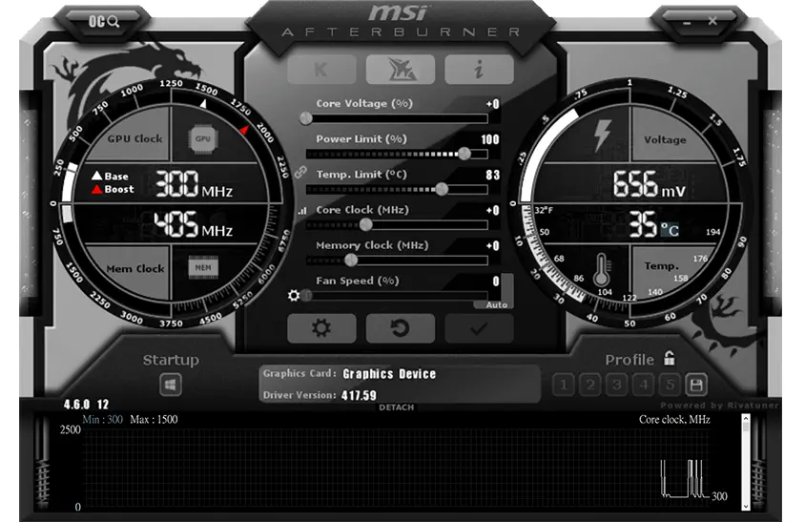Click the Powered by Rivatuner text
The image size is (805, 522).
click(719, 406)
